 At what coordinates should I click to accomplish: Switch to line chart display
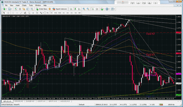click(79, 9)
